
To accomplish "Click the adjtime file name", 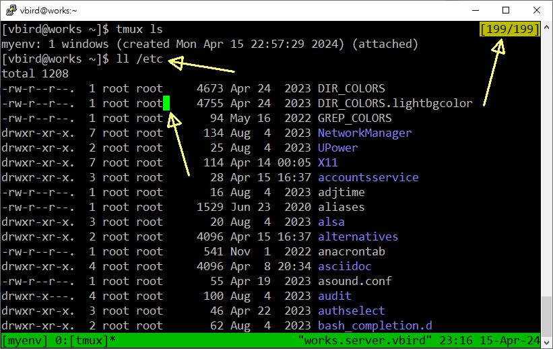I will (341, 192).
